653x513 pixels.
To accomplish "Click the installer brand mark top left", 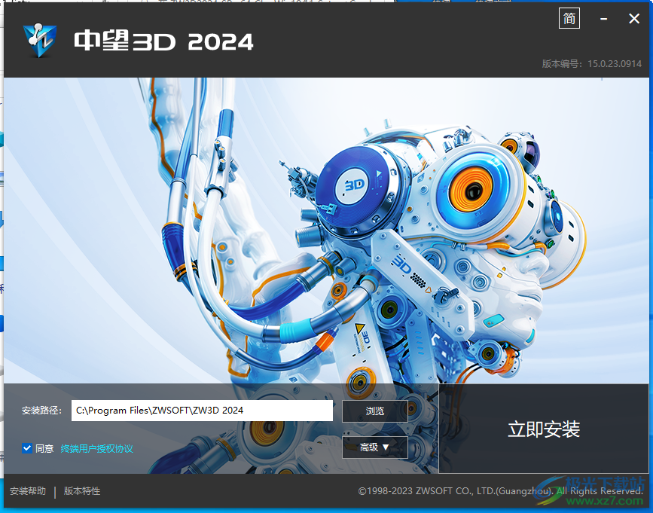I will pos(41,41).
